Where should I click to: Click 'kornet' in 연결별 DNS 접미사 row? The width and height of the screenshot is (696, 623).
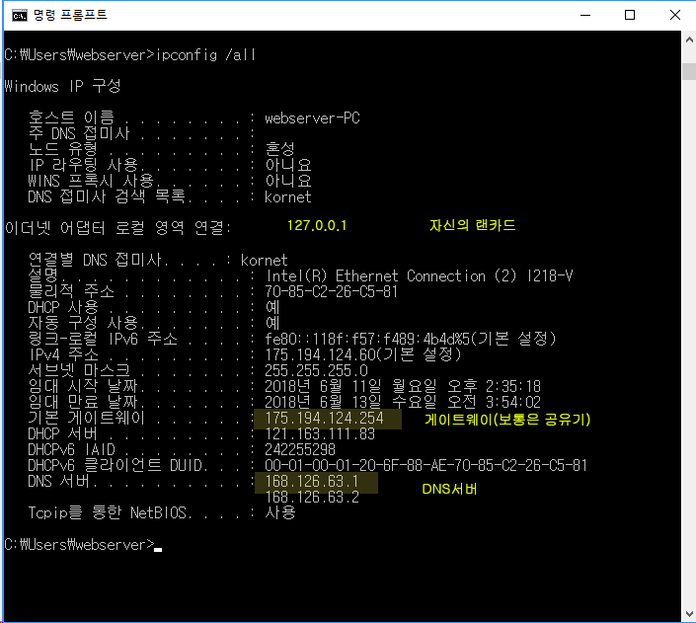point(265,261)
